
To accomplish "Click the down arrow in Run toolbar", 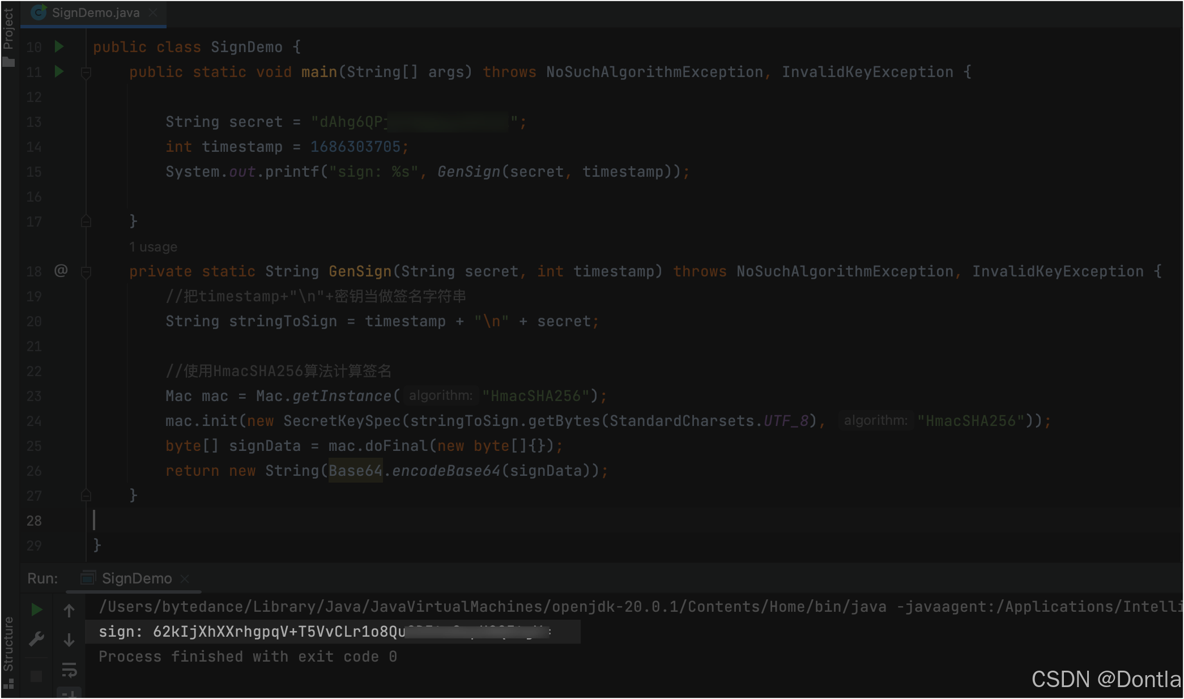I will pyautogui.click(x=69, y=640).
